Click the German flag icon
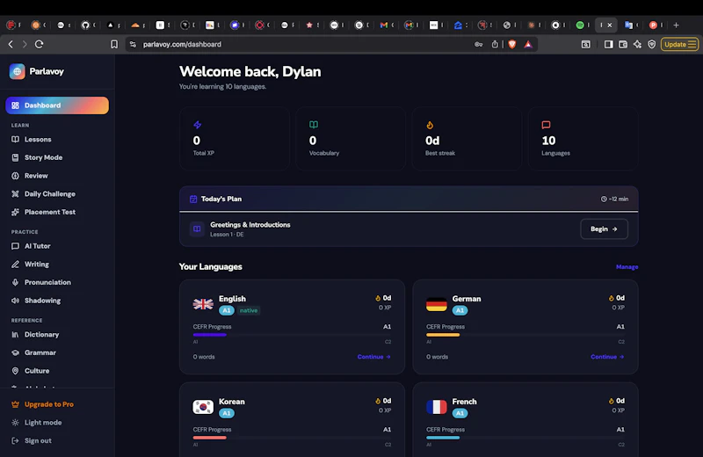The image size is (703, 457). pyautogui.click(x=436, y=304)
